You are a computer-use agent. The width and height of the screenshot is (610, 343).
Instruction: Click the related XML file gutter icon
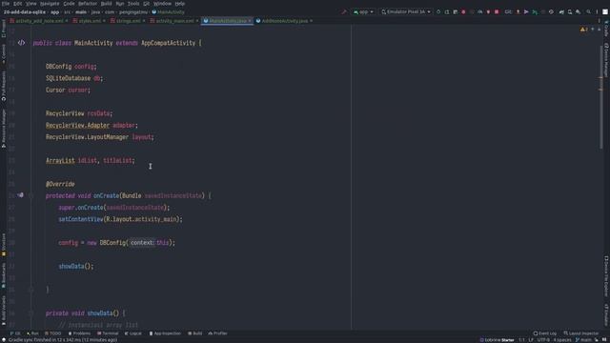point(21,43)
